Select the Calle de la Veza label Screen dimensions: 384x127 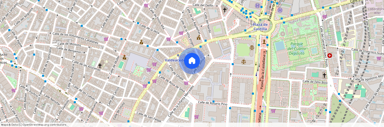150,28
